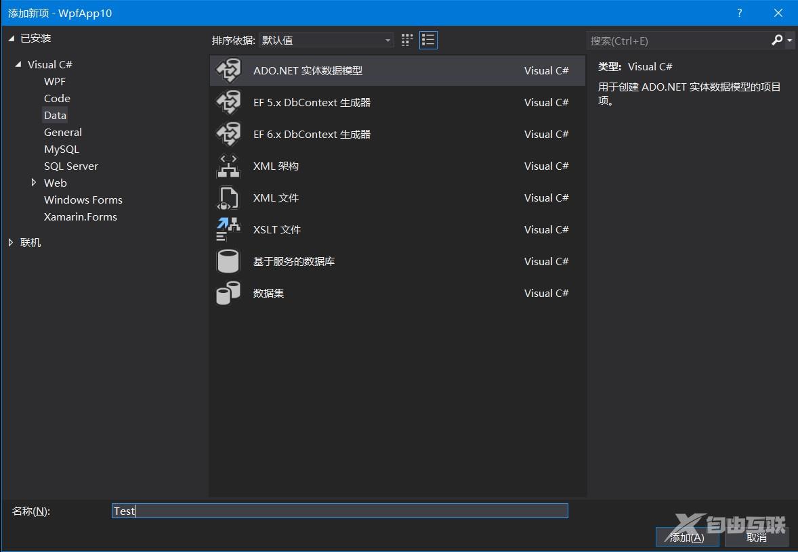Click the 基于服务的数据库 cylinder icon
The width and height of the screenshot is (798, 552).
[x=228, y=261]
